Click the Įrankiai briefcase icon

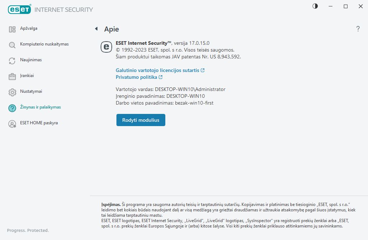click(x=12, y=77)
